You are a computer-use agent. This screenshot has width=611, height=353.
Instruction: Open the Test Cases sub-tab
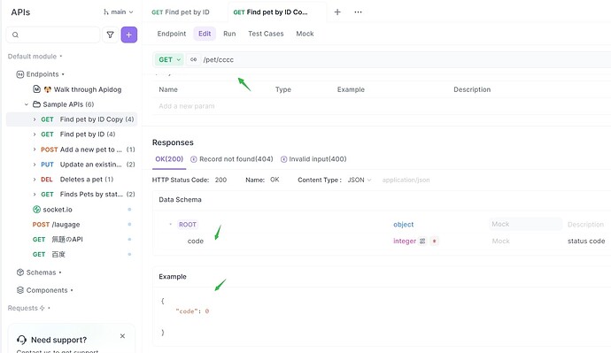tap(266, 34)
